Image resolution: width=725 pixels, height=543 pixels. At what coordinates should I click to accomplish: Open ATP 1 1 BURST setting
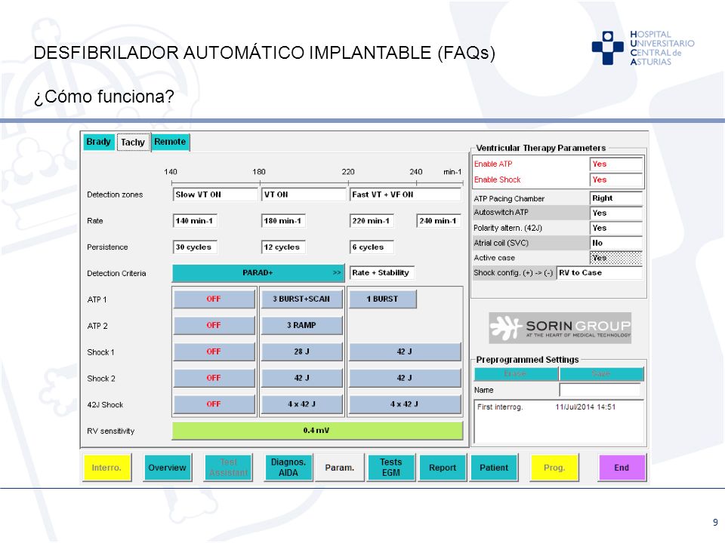click(382, 299)
